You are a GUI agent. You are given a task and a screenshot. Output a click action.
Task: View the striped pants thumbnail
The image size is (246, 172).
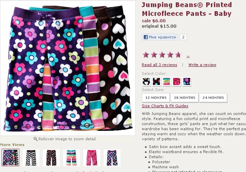pyautogui.click(x=72, y=158)
